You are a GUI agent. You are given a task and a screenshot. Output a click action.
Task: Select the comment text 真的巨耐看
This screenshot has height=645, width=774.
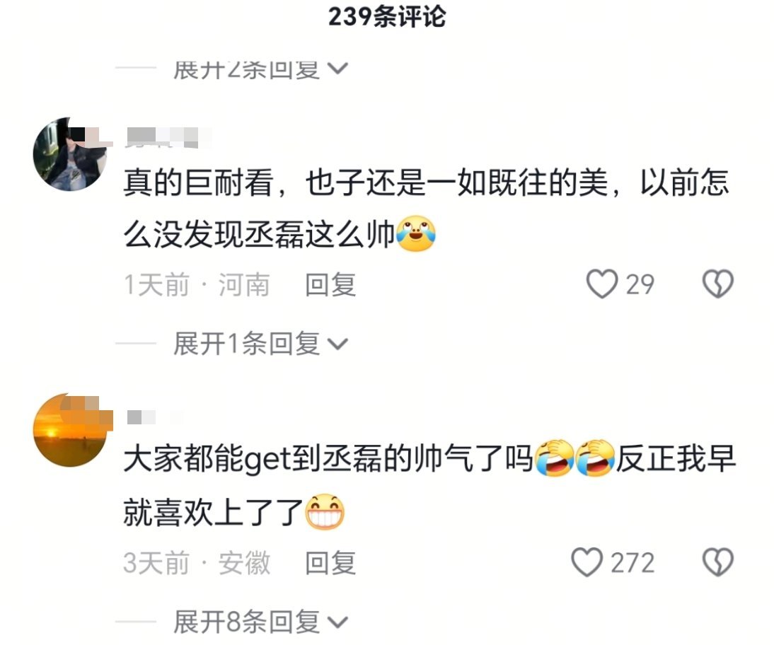[x=198, y=183]
